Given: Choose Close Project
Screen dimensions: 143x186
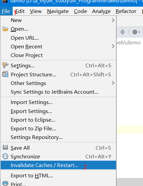Looking at the screenshot, I should point(27,55).
